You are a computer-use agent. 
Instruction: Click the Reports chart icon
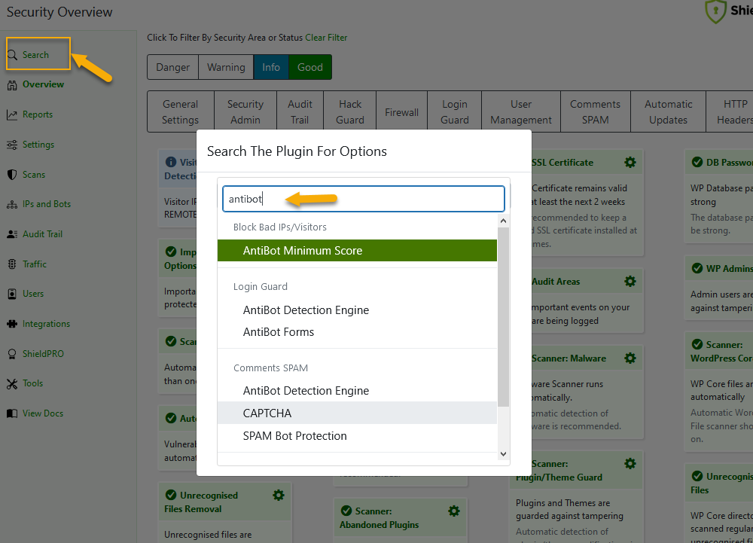pyautogui.click(x=12, y=114)
